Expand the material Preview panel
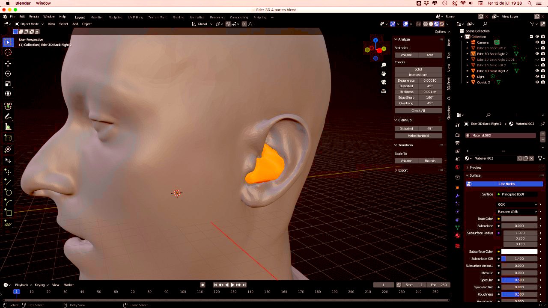Image resolution: width=548 pixels, height=308 pixels. coord(467,168)
